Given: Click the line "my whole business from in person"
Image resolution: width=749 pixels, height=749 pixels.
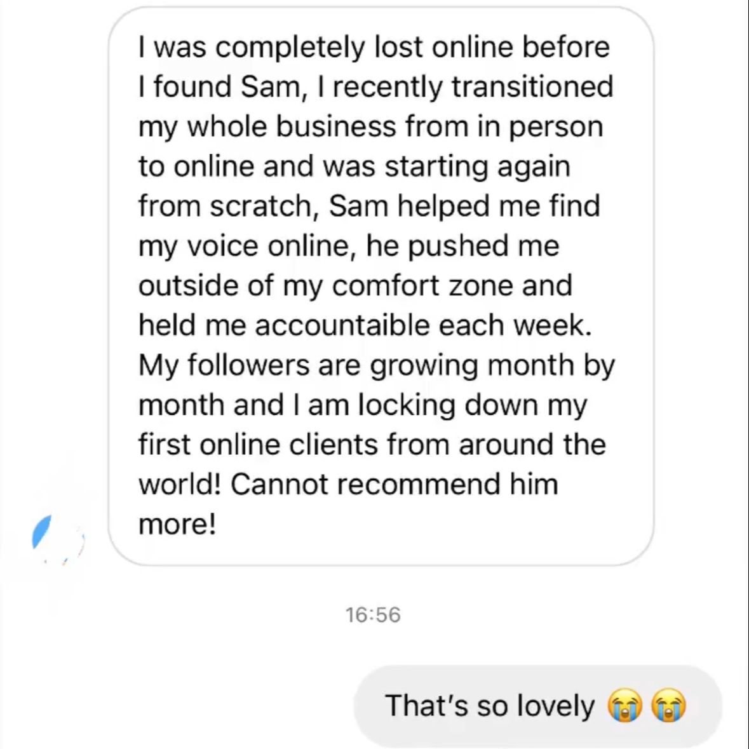Looking at the screenshot, I should point(370,126).
